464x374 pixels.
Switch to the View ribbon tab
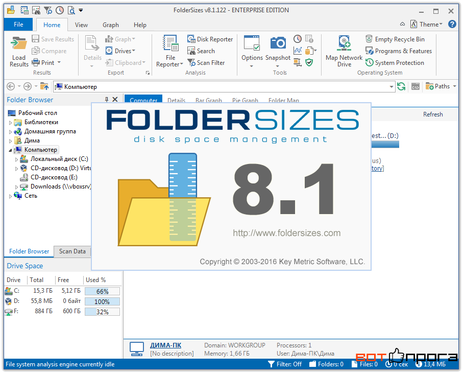(x=81, y=25)
